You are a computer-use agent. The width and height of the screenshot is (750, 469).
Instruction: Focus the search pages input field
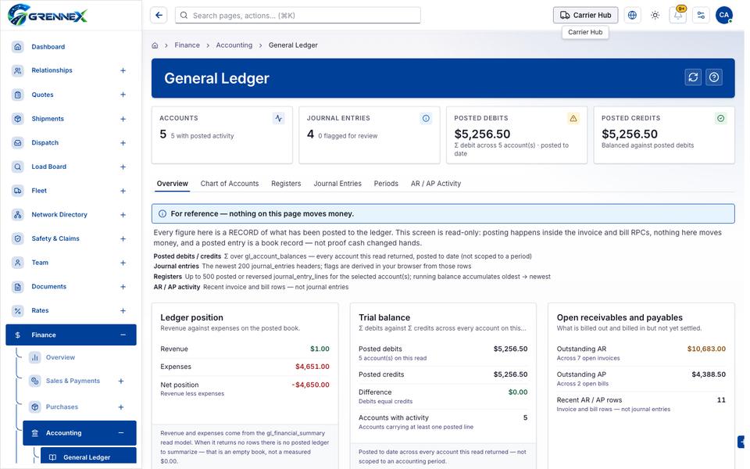click(298, 16)
